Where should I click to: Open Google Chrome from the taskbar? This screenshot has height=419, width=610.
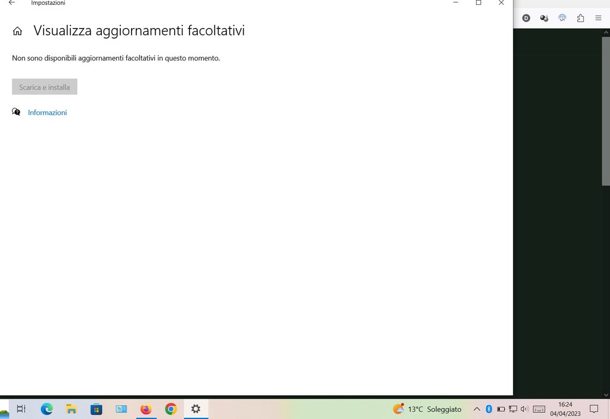tap(171, 409)
